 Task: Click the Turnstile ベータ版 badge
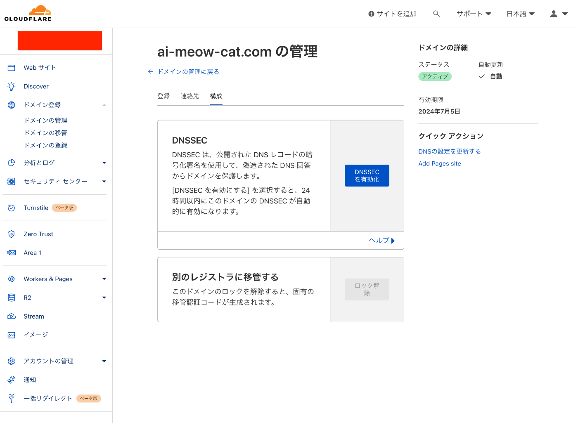tap(64, 208)
